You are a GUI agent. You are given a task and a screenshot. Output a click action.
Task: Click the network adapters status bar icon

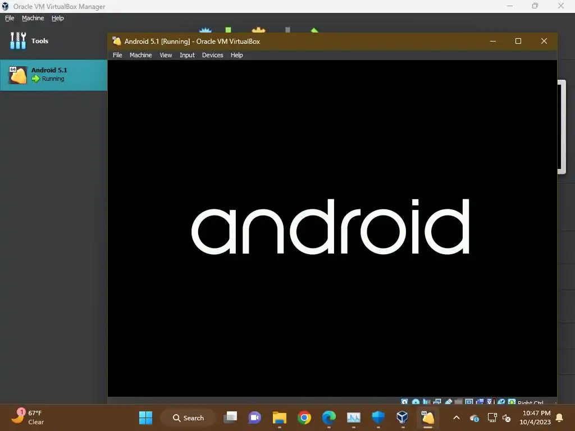437,402
